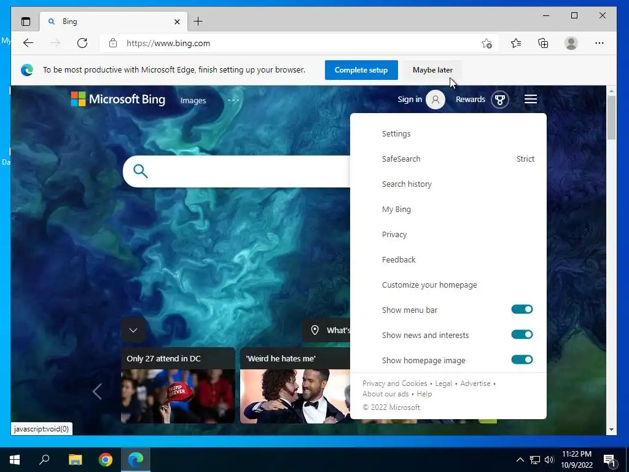Click the location pin icon
629x472 pixels.
coord(315,330)
